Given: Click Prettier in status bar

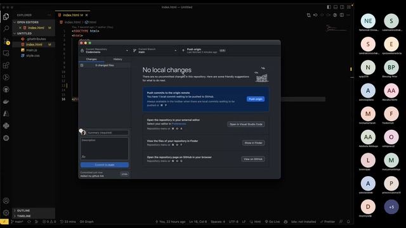Looking at the screenshot, I should click(x=327, y=222).
